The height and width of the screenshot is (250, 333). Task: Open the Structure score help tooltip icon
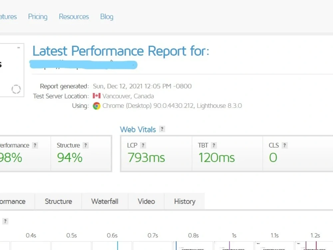click(x=86, y=145)
